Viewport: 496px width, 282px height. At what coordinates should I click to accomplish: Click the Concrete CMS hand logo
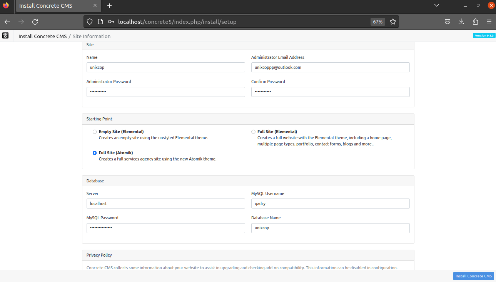tap(5, 36)
